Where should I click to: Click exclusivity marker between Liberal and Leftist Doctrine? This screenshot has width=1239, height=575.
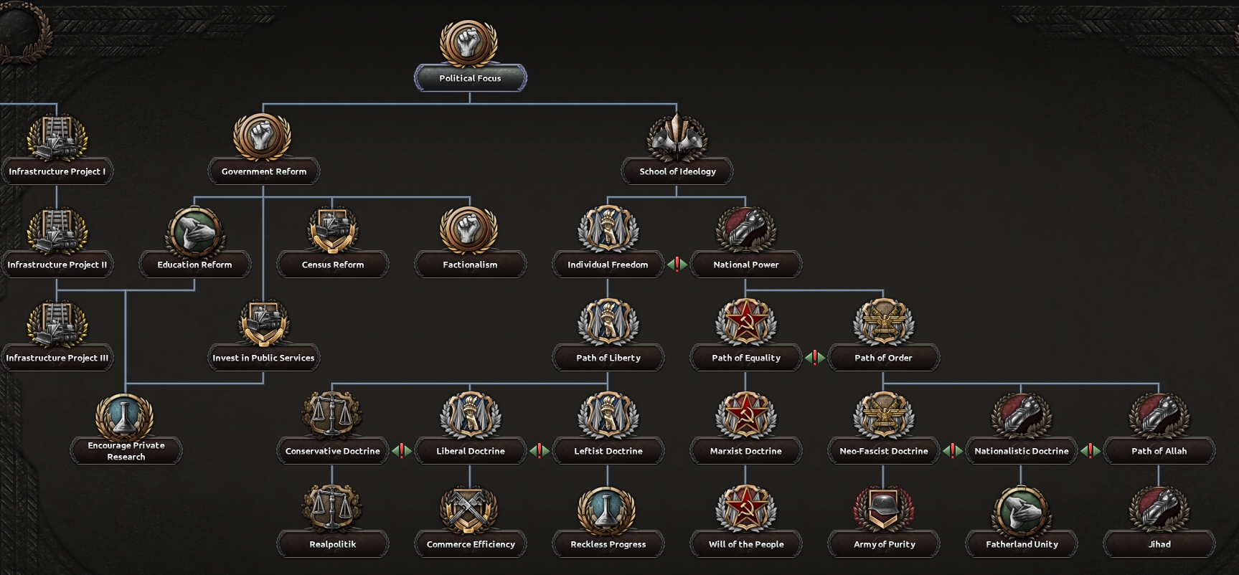pos(539,451)
